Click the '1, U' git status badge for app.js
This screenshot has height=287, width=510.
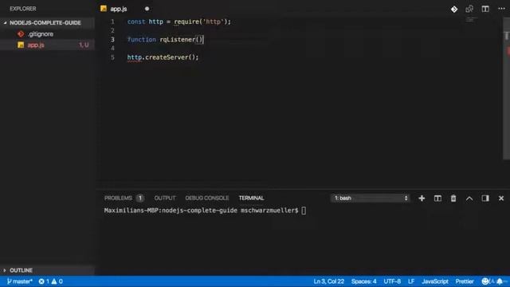[x=84, y=45]
